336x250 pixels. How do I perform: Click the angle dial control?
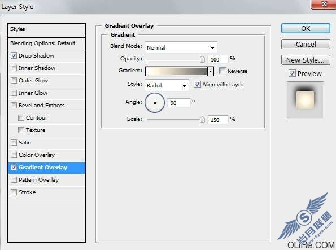[155, 103]
